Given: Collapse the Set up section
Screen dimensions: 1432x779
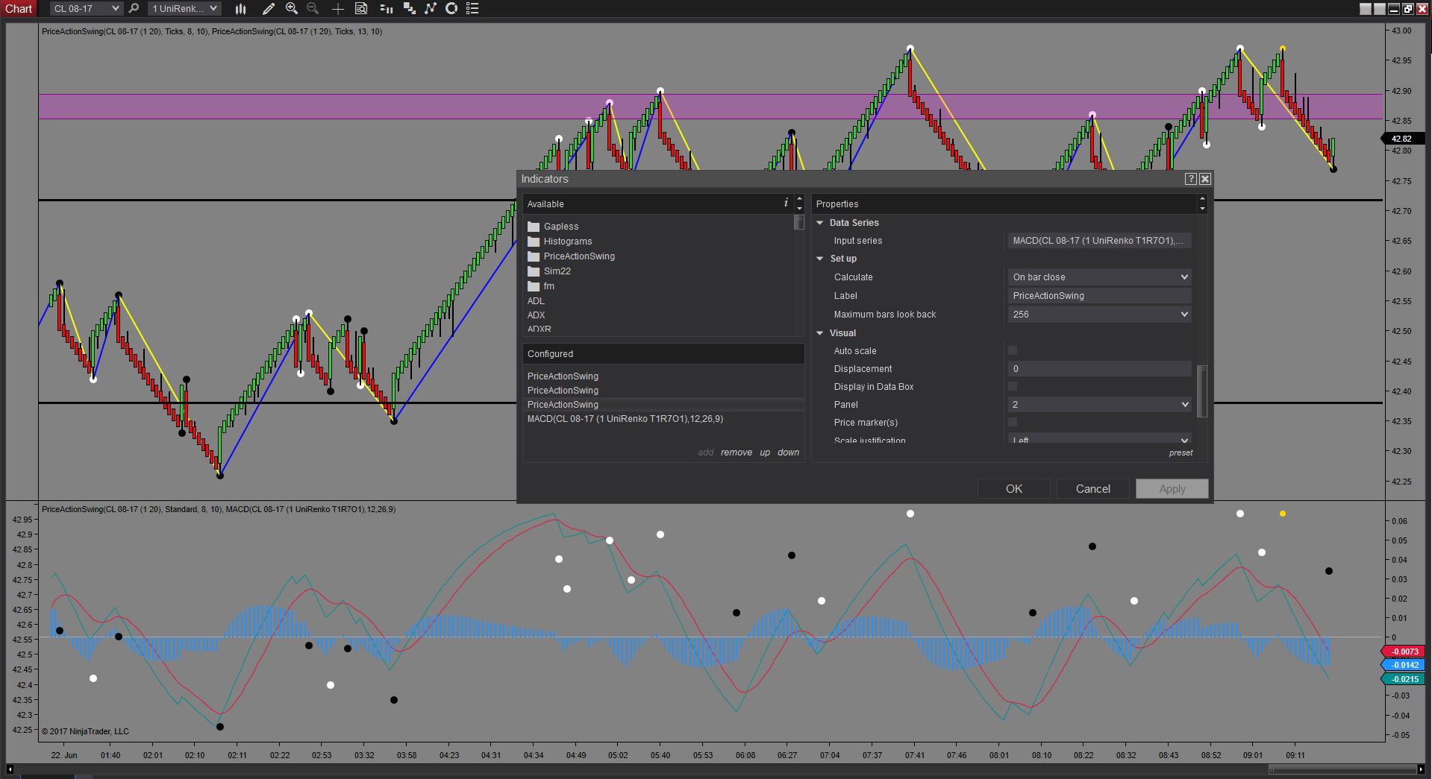Looking at the screenshot, I should pyautogui.click(x=820, y=259).
